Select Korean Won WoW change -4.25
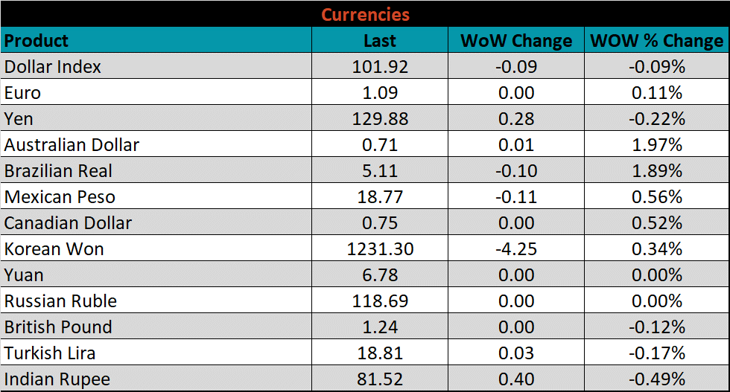 click(516, 249)
